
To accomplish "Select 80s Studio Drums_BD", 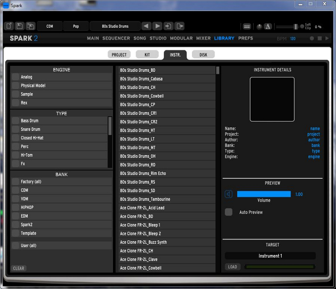I will click(167, 70).
